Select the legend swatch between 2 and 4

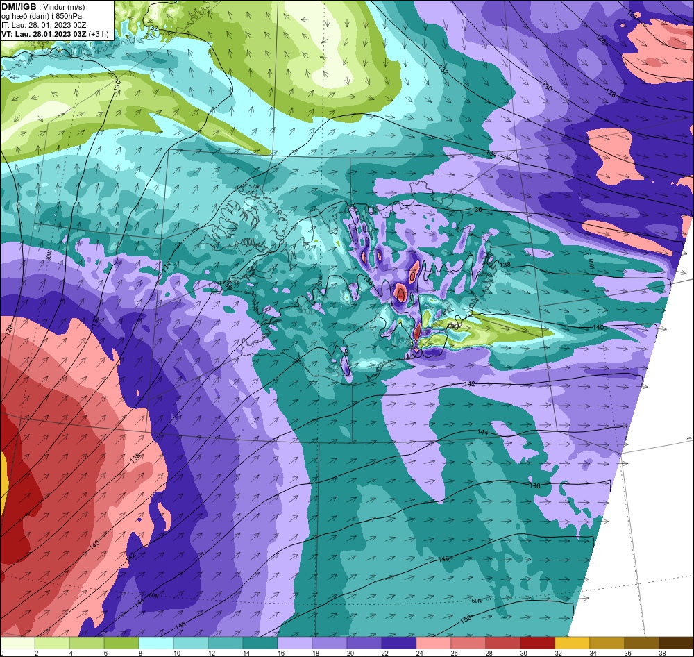click(x=52, y=643)
